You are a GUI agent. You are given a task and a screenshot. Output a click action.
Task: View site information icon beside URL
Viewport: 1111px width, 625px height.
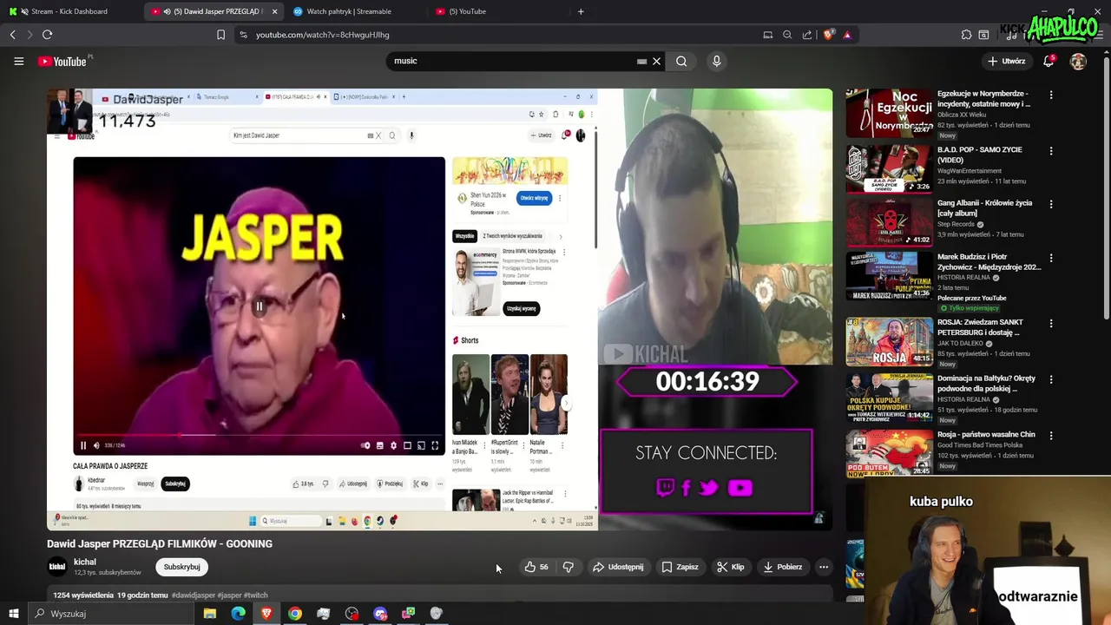243,35
